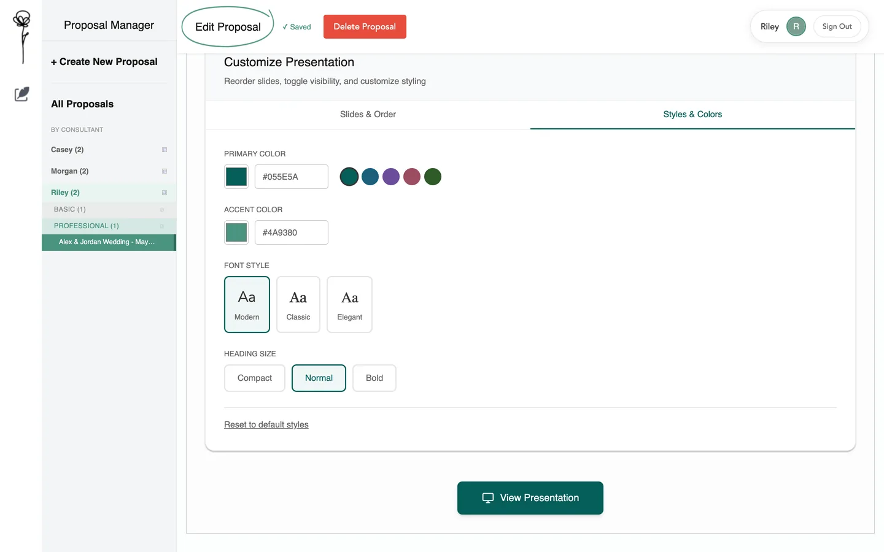Open the Styles & Colors tab
The width and height of the screenshot is (884, 552).
pyautogui.click(x=692, y=115)
